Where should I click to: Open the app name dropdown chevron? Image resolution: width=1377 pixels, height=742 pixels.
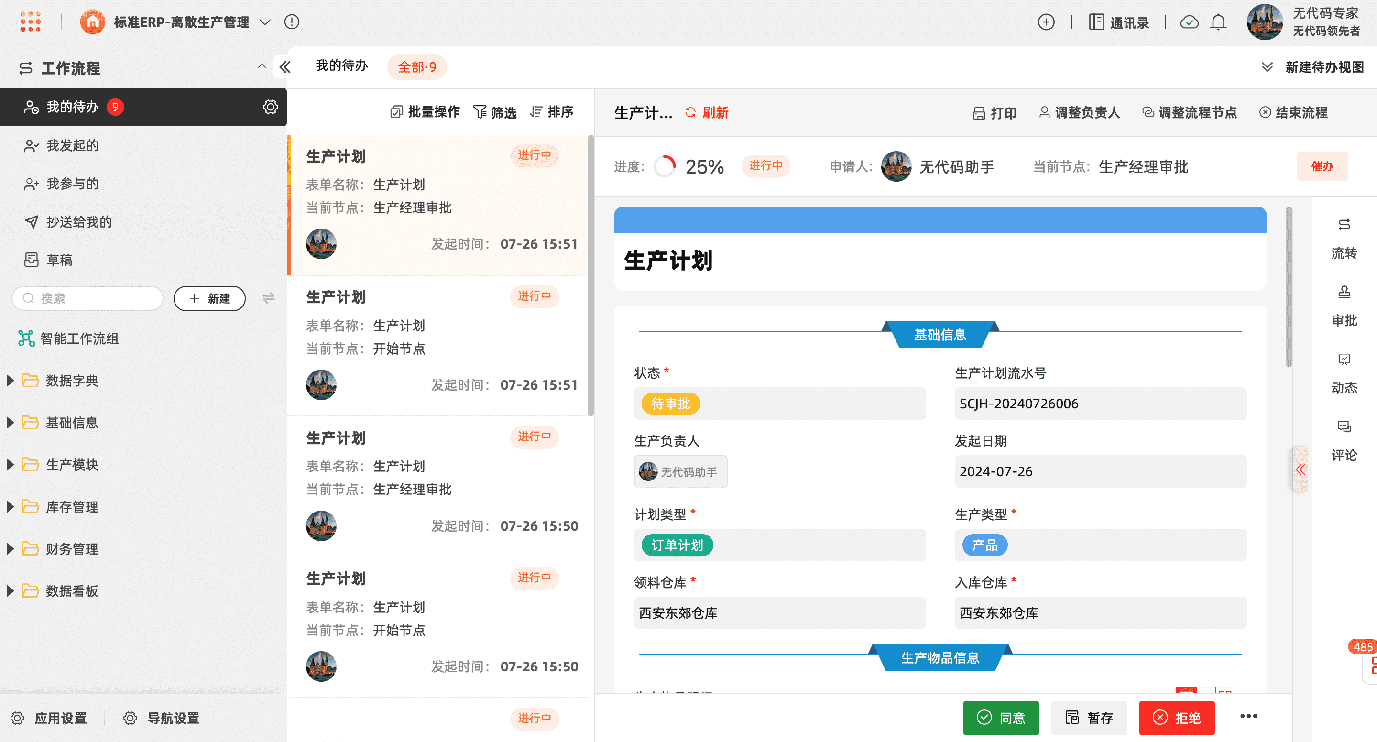pos(265,22)
